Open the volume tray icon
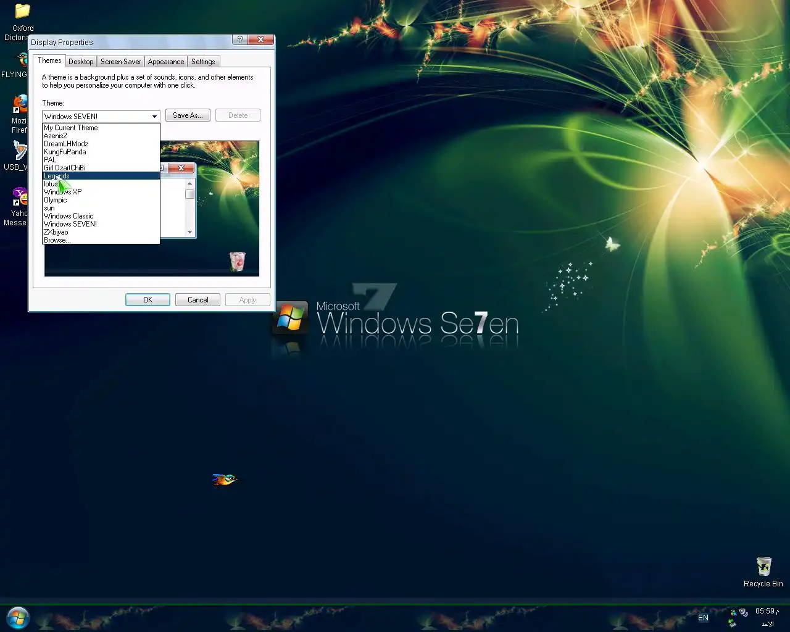 pyautogui.click(x=744, y=612)
